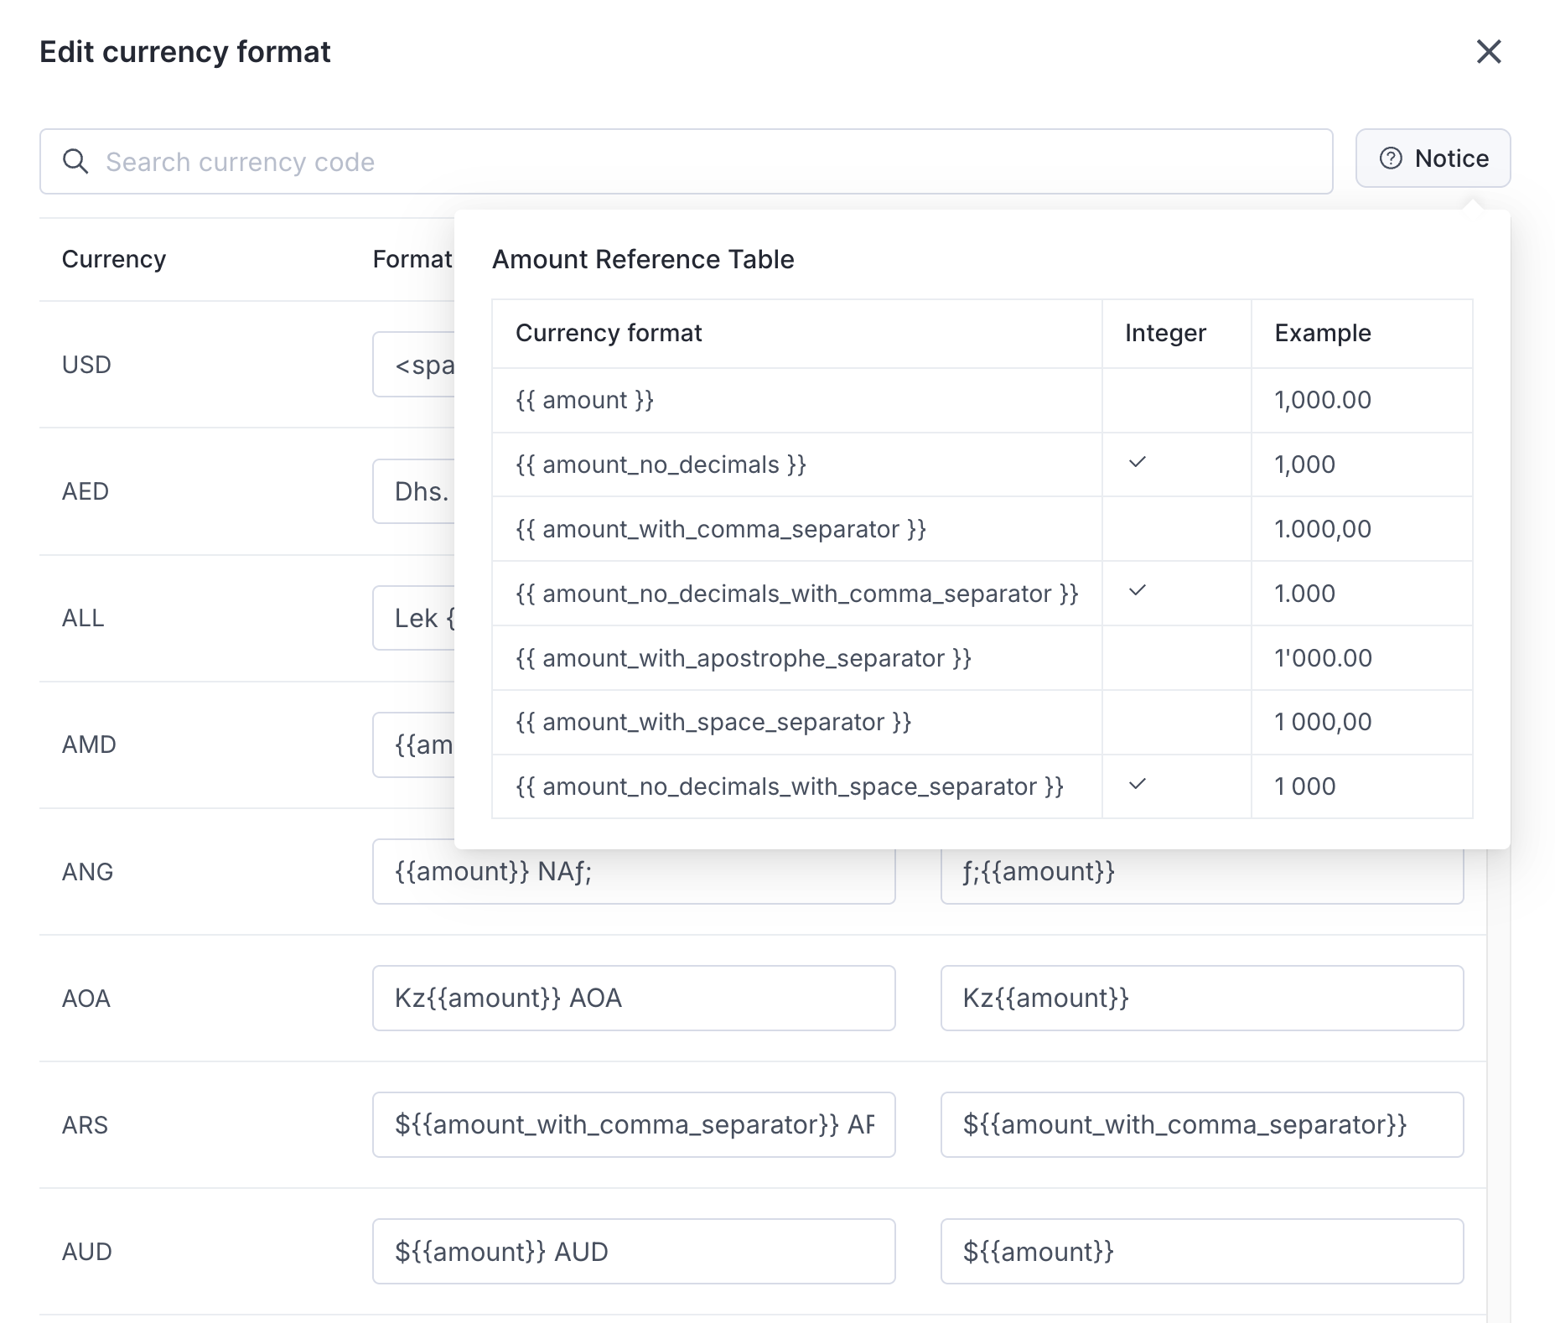Image resolution: width=1555 pixels, height=1323 pixels.
Task: Click the magnifier search icon
Action: pyautogui.click(x=75, y=162)
